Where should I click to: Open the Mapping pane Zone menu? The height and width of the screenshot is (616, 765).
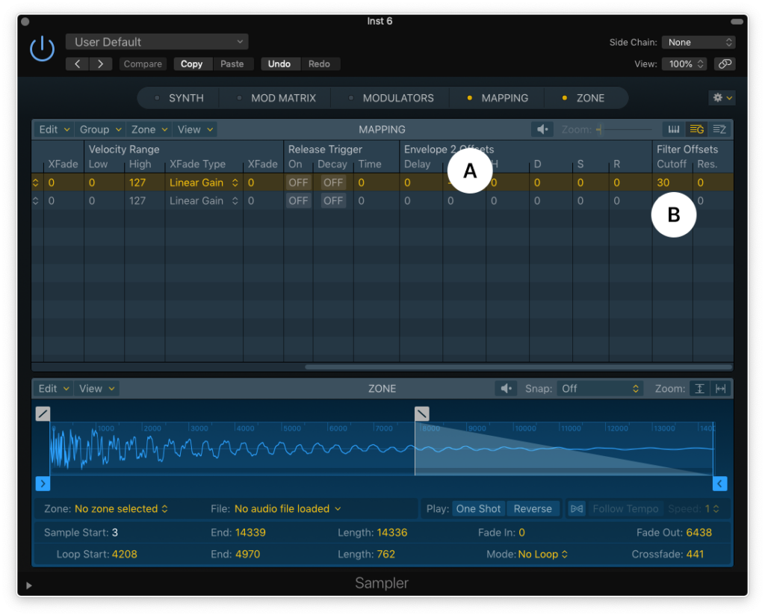(149, 129)
